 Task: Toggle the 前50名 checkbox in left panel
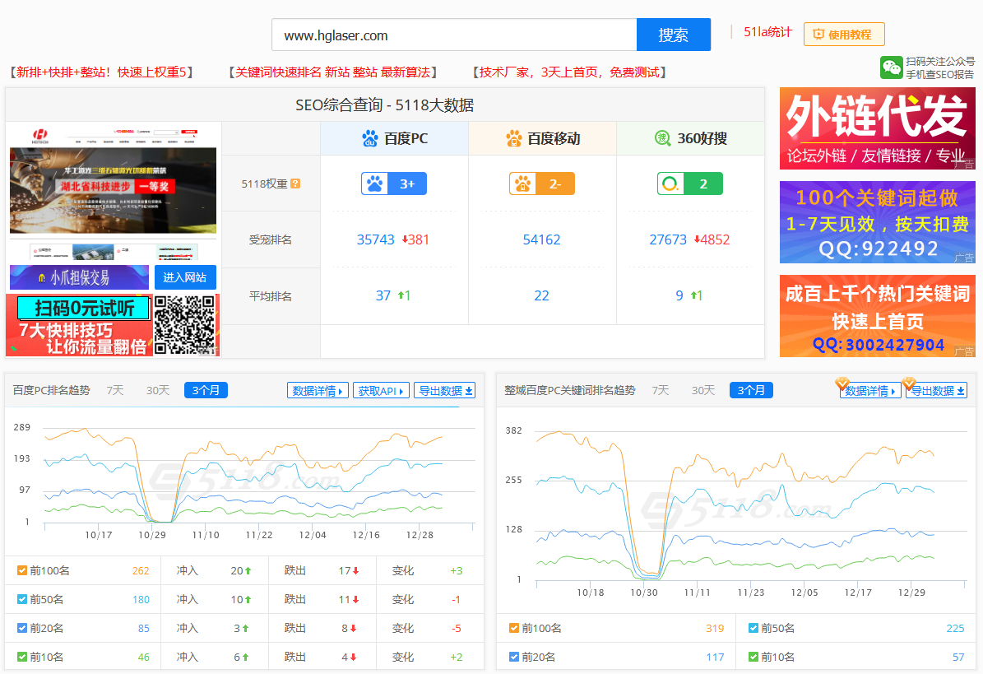[22, 599]
